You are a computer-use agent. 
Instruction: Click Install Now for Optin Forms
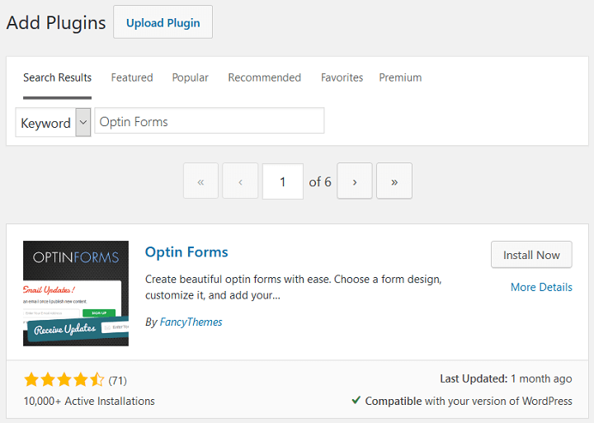531,255
